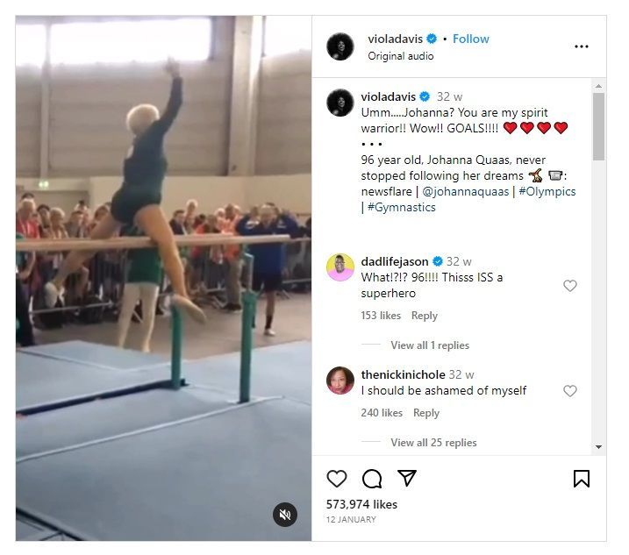The height and width of the screenshot is (555, 629).
Task: Click violadavis profile picture in header
Action: [x=340, y=46]
